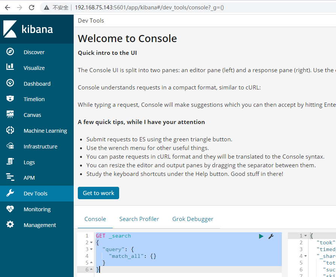Select Canvas label in the sidebar
This screenshot has height=277, width=336.
tap(32, 115)
